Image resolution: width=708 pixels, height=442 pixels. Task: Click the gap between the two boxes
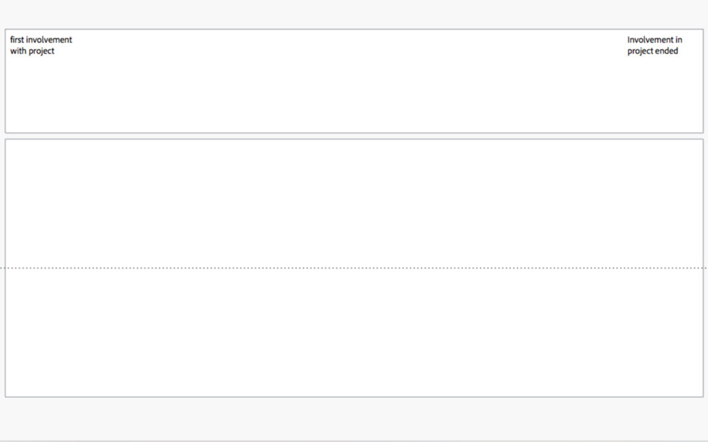point(354,136)
